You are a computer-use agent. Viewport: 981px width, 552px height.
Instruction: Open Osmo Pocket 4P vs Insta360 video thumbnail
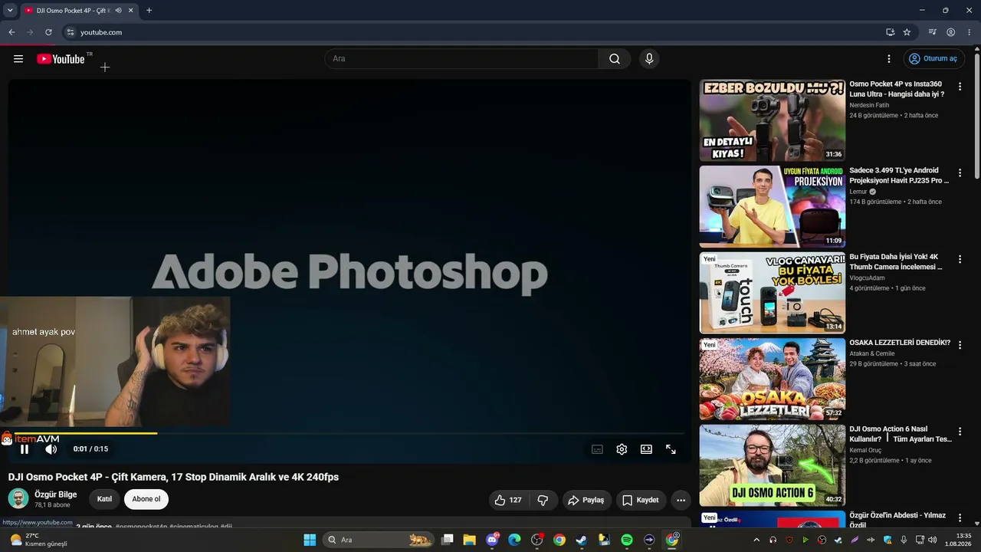point(772,120)
